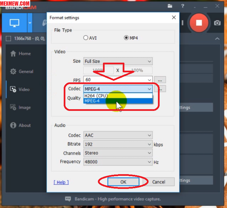This screenshot has height=208, width=227.
Task: Select game recording mode gamepad icon
Action: click(44, 23)
